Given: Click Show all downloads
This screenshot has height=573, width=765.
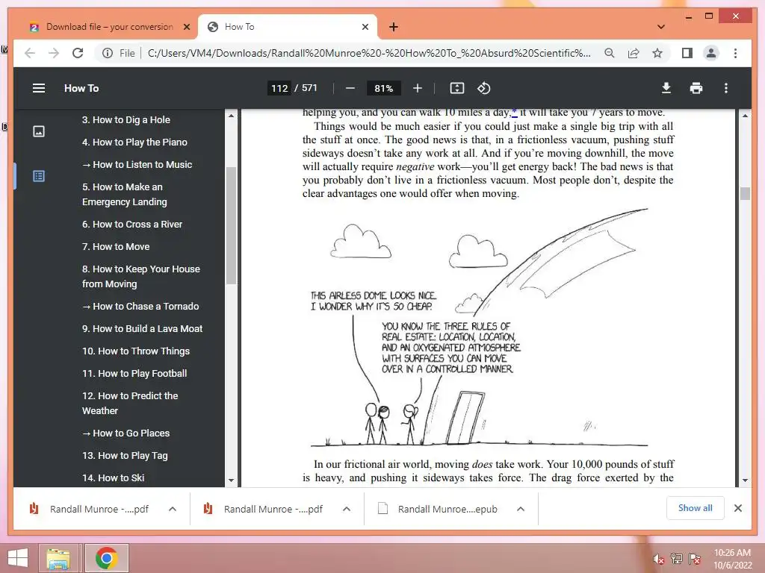Looking at the screenshot, I should click(696, 508).
